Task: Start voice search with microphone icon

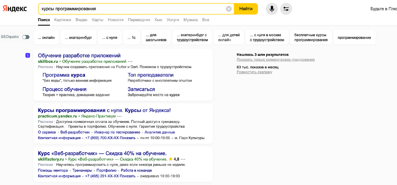Action: (272, 9)
